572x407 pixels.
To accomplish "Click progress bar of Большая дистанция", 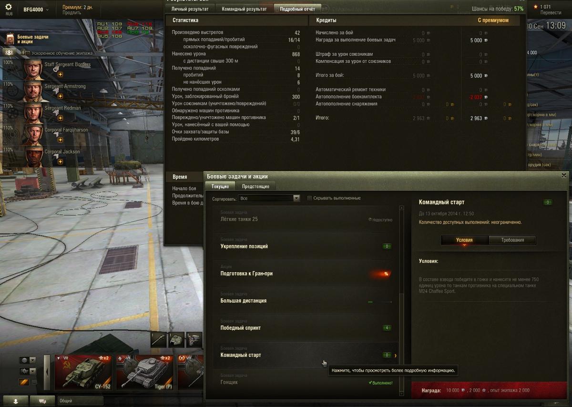I will 380,302.
